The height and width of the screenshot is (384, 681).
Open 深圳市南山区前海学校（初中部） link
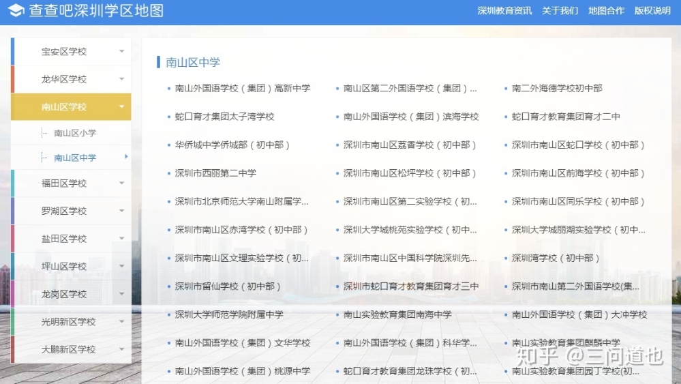[x=578, y=173]
